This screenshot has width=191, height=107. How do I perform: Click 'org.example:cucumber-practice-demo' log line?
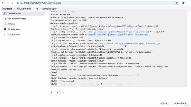[95, 75]
